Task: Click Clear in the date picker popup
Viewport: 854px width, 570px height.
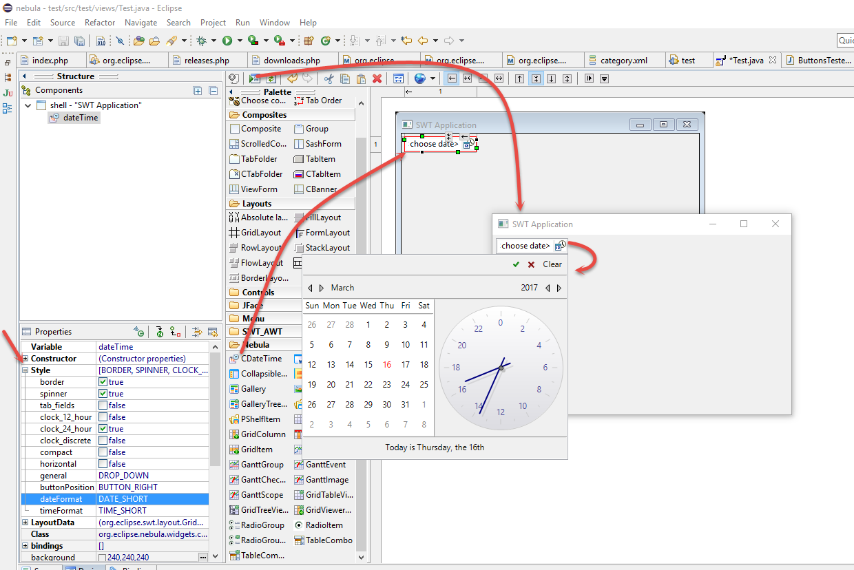Action: point(552,264)
